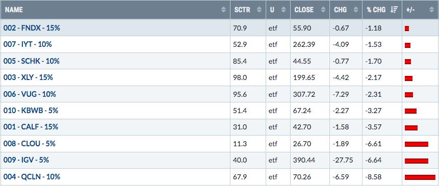Click the IGV close price 390.44
Viewport: 439px width, 186px height.
(304, 161)
